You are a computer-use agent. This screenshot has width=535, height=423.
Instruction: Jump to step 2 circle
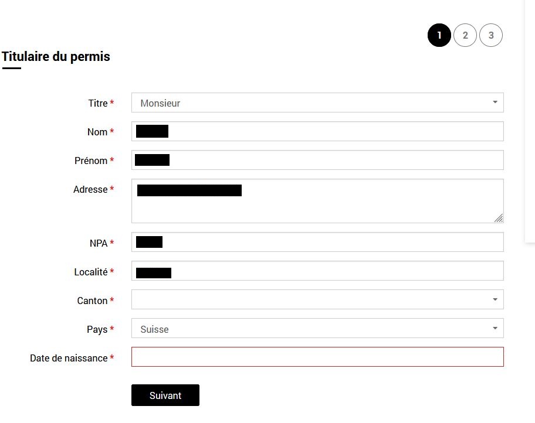click(x=465, y=35)
